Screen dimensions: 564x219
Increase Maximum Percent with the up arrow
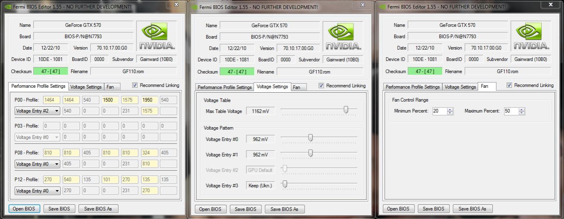point(522,109)
